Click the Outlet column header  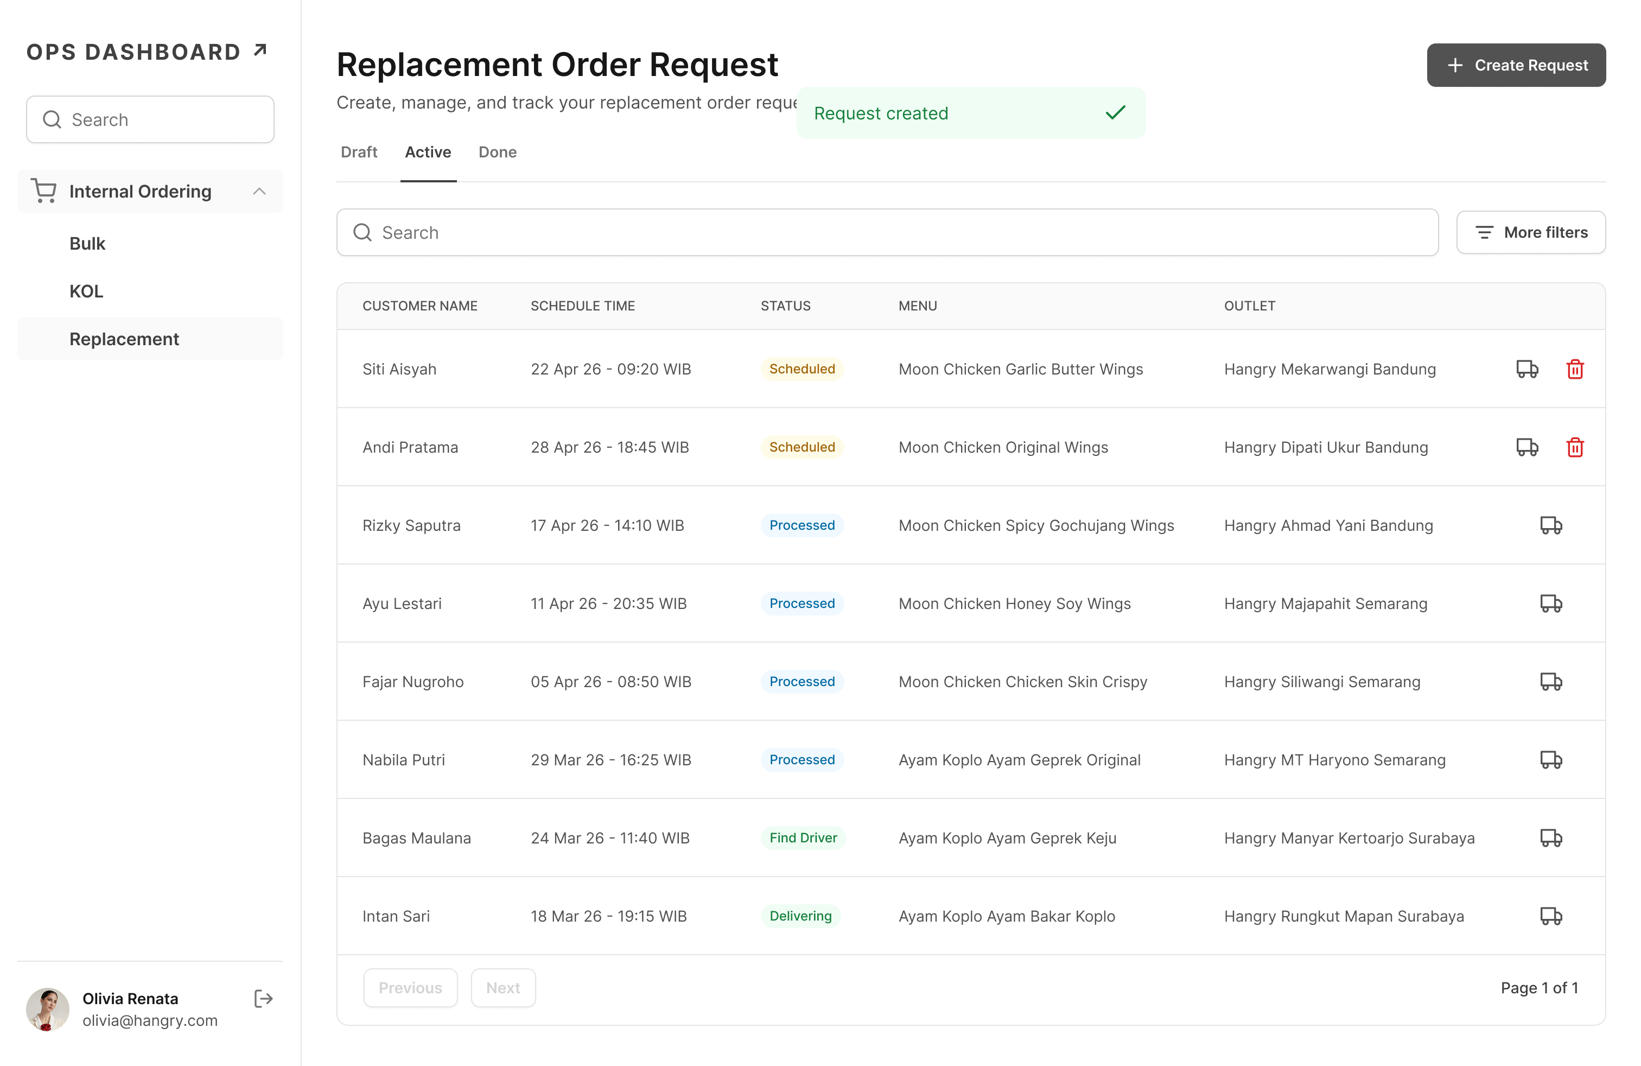tap(1249, 306)
